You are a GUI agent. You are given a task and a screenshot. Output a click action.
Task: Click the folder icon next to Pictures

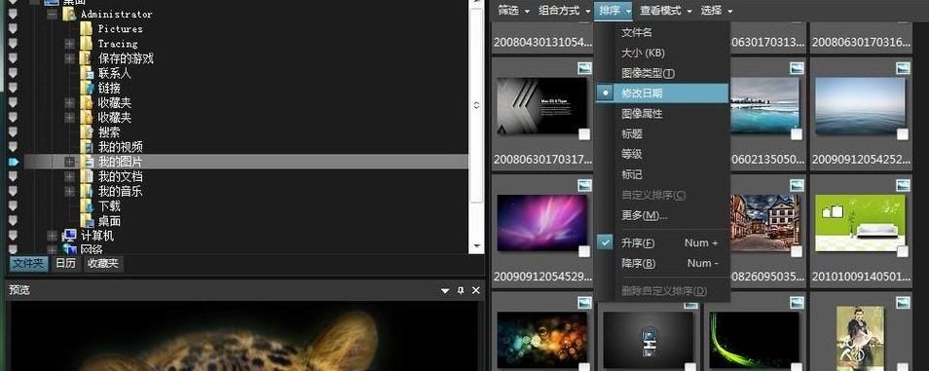coord(87,28)
